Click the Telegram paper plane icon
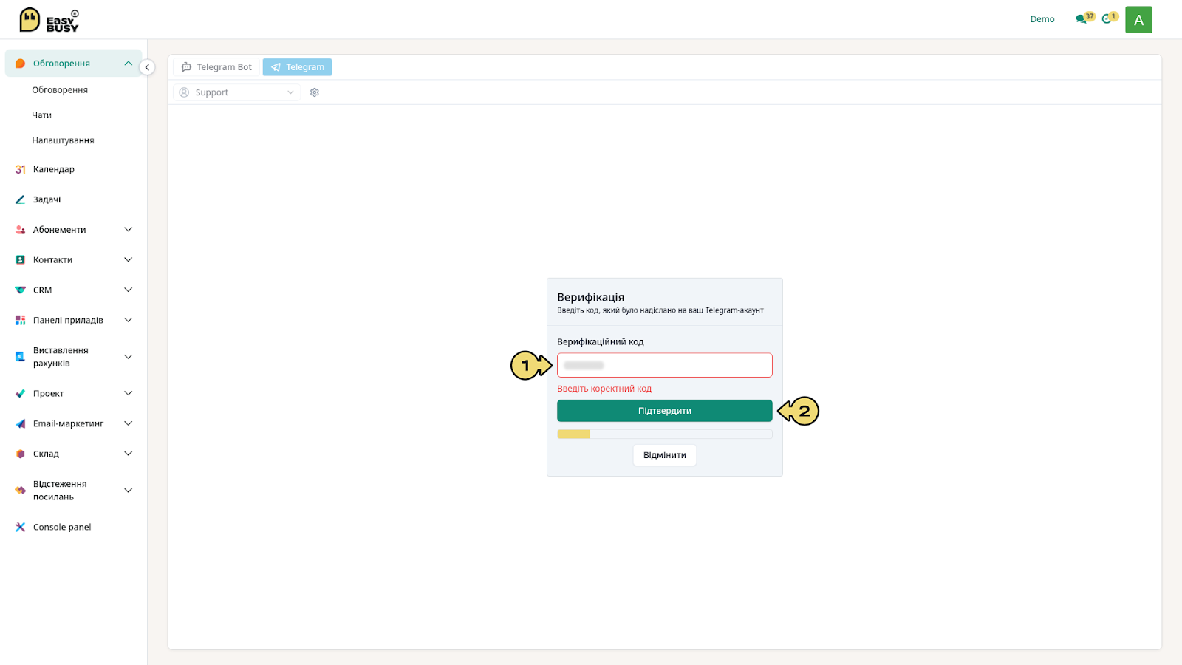This screenshot has width=1182, height=665. pos(276,67)
